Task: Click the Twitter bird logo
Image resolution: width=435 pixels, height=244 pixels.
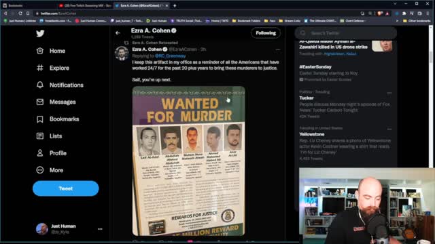Action: pyautogui.click(x=40, y=33)
